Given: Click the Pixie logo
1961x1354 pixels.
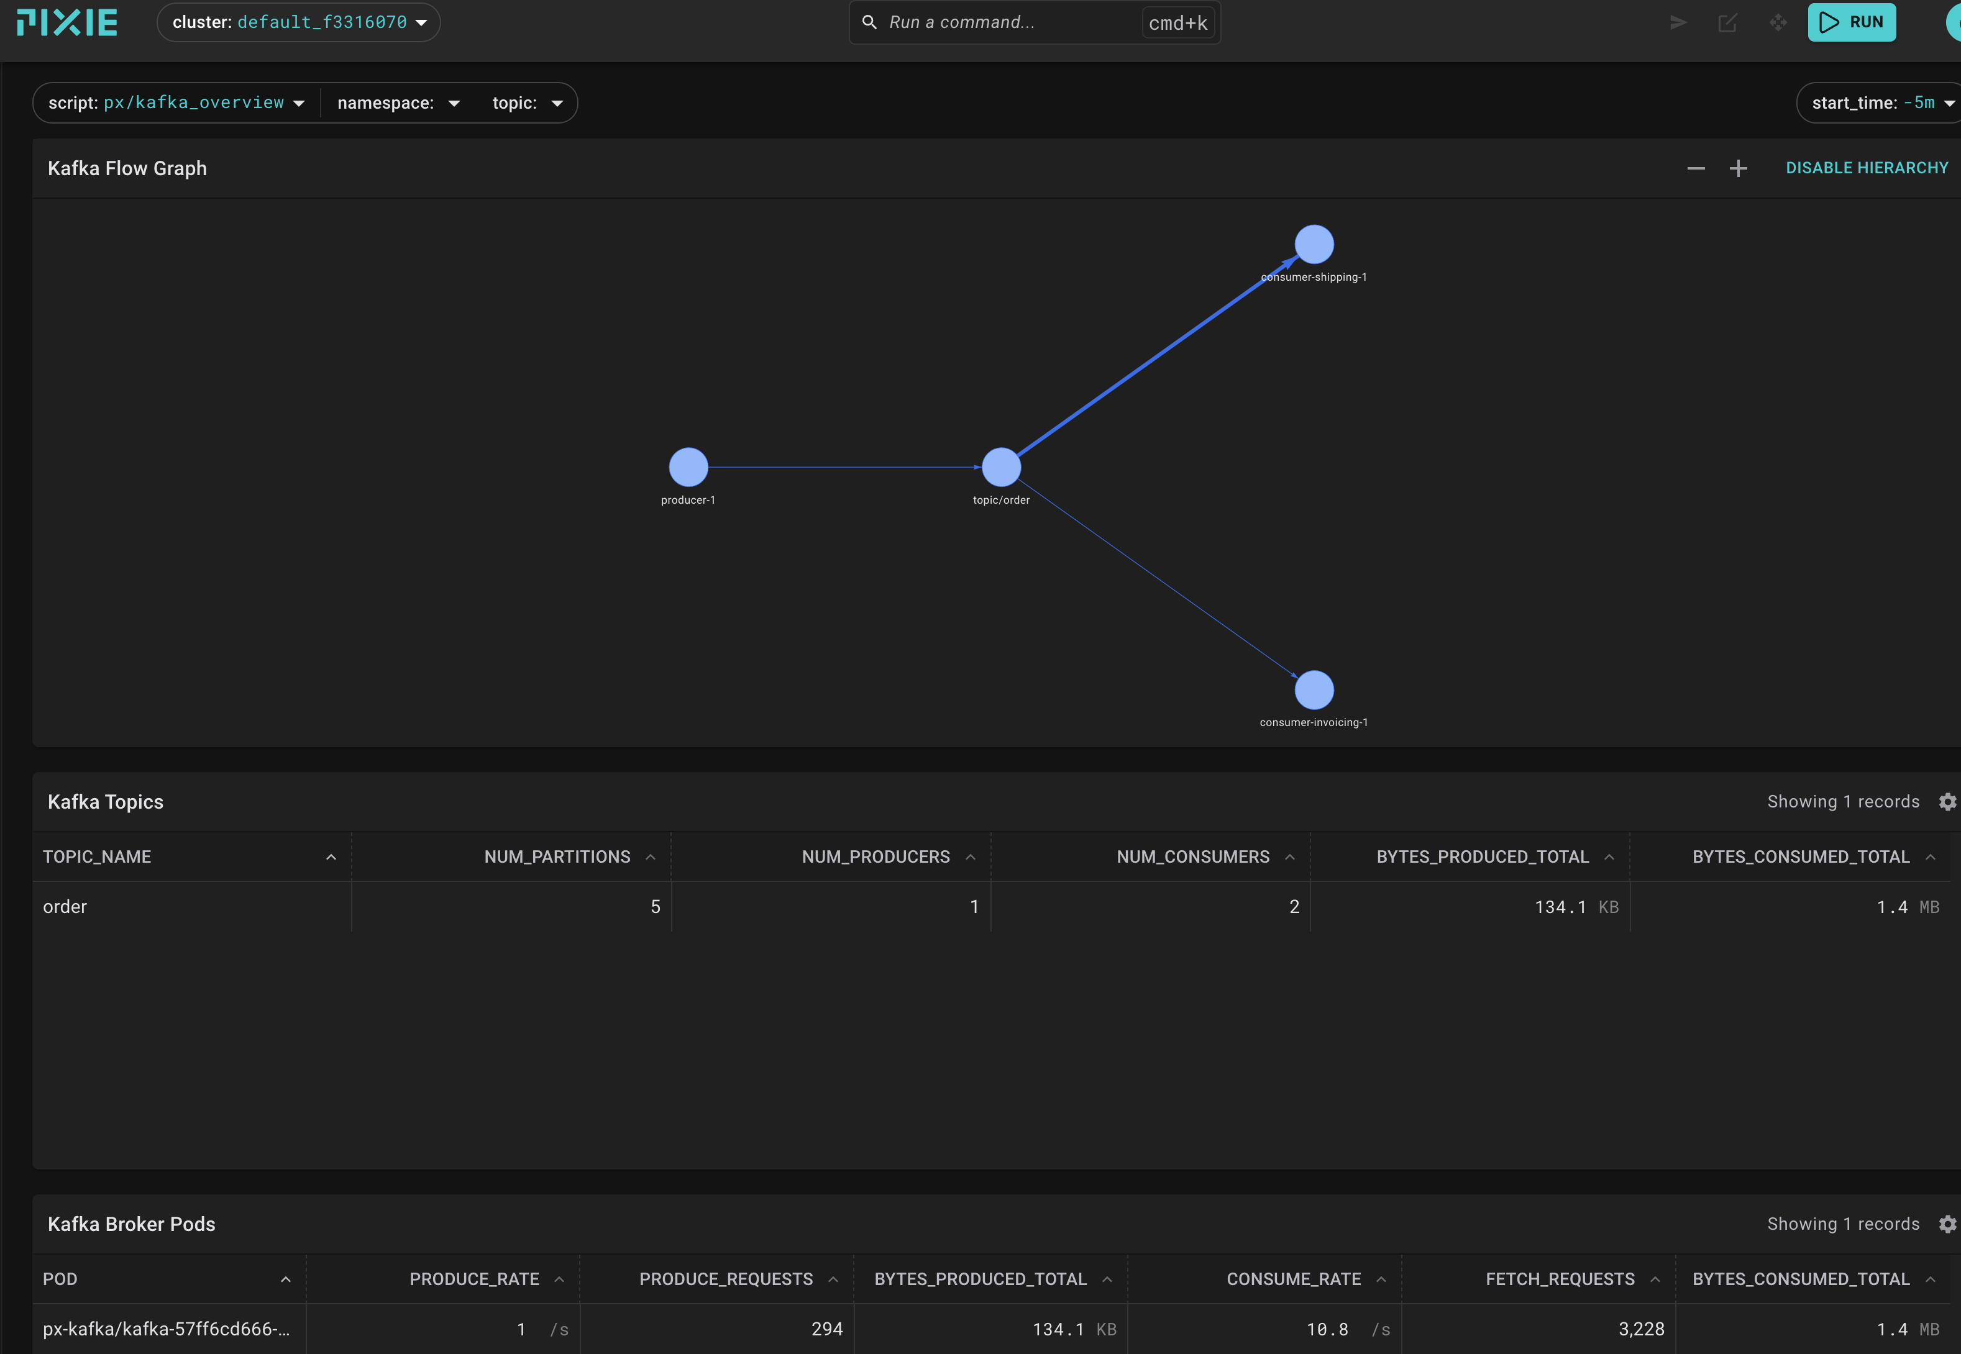Looking at the screenshot, I should point(67,23).
